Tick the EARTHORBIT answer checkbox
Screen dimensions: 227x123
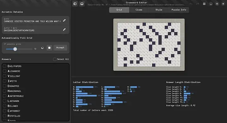click(4, 111)
